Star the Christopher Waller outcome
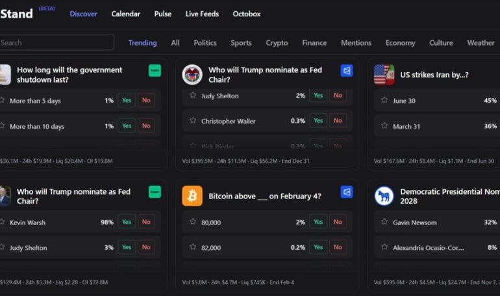This screenshot has height=296, width=500. [193, 120]
